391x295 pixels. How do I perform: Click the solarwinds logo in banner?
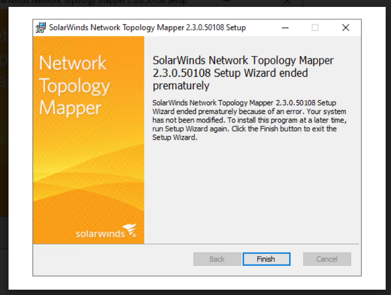click(x=106, y=231)
